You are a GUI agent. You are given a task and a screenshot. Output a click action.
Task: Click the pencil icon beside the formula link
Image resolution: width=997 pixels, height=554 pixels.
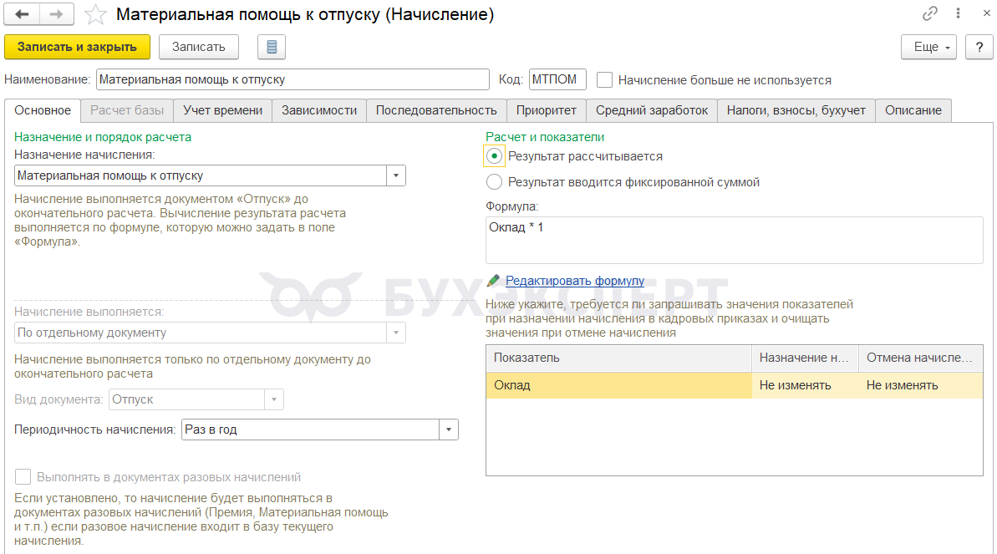(493, 281)
